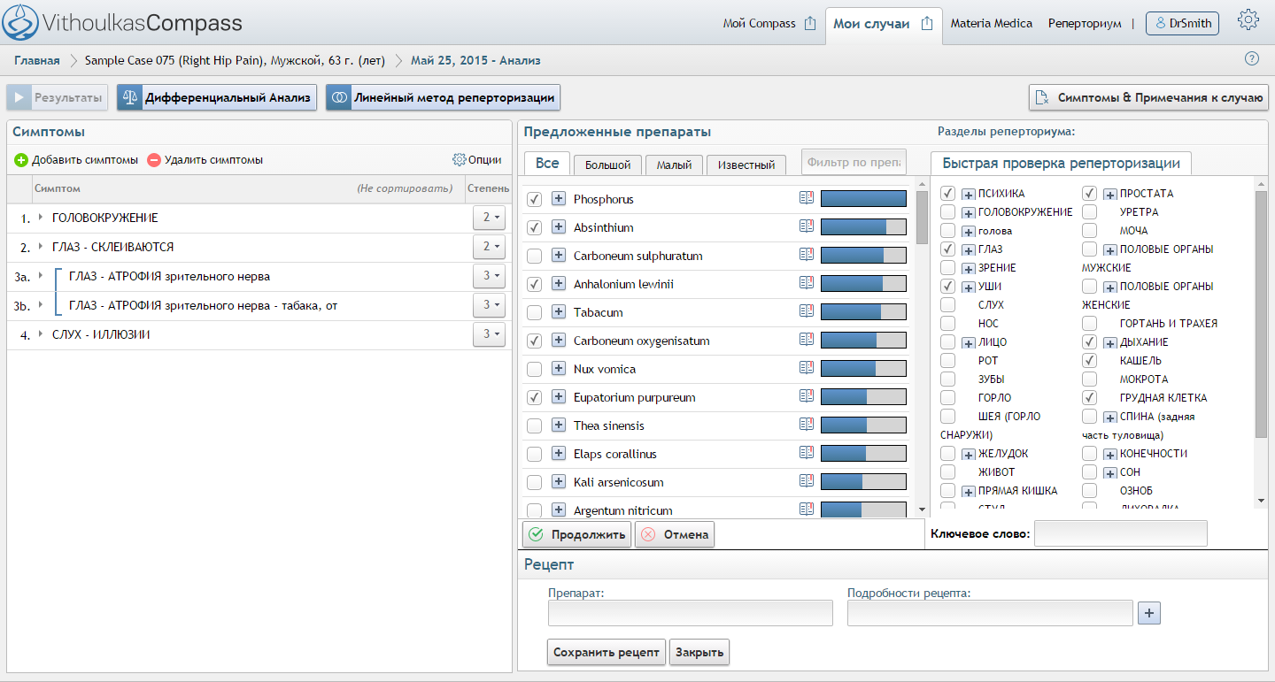Uncheck the КАШЕЛЬ section checkbox
Screen dimensions: 1275x682
click(x=1089, y=360)
